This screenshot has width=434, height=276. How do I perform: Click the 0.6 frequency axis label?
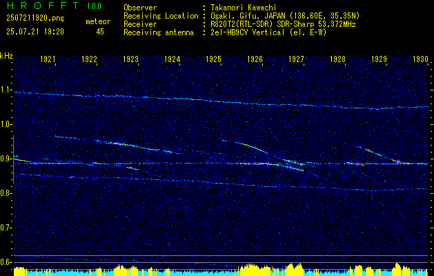click(x=5, y=262)
